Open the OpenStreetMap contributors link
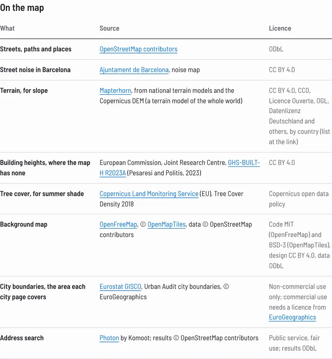This screenshot has width=332, height=359. [x=138, y=49]
